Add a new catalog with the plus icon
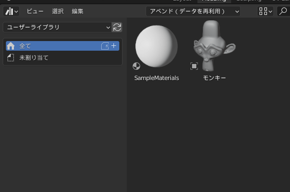The image size is (290, 192). (114, 46)
